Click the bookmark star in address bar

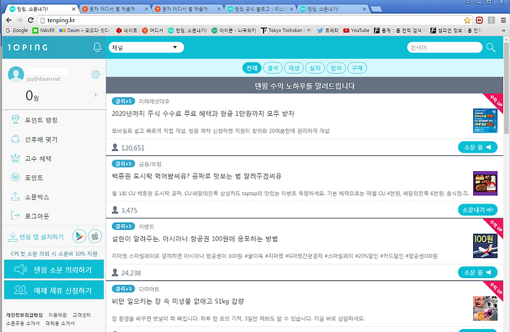pos(467,20)
